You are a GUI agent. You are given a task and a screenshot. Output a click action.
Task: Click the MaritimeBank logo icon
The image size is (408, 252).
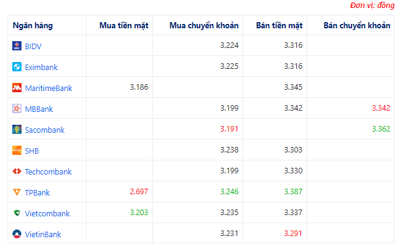17,88
